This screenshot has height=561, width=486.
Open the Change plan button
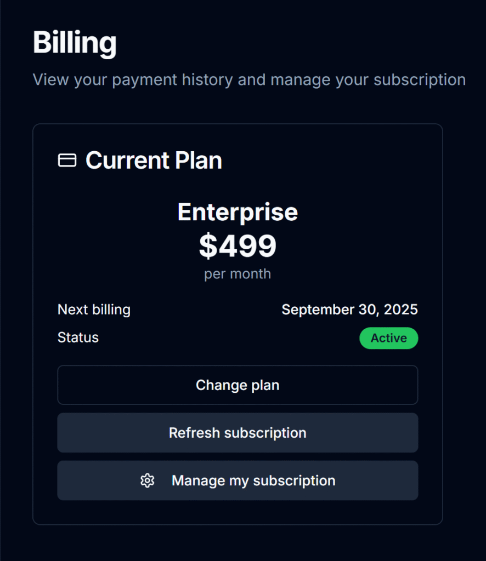click(238, 385)
